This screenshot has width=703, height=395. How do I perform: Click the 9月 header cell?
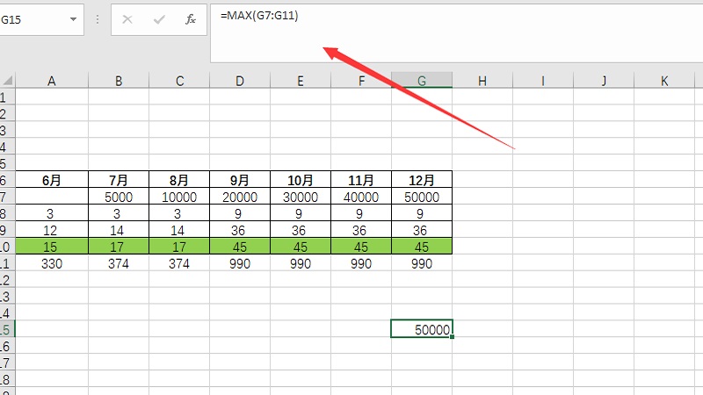coord(240,181)
